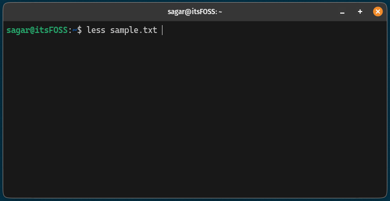The height and width of the screenshot is (201, 390).
Task: Click the word less in the command
Action: tap(96, 30)
